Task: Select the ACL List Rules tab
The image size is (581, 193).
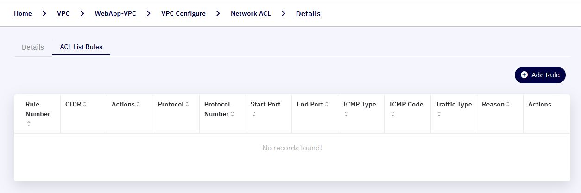Action: 81,47
